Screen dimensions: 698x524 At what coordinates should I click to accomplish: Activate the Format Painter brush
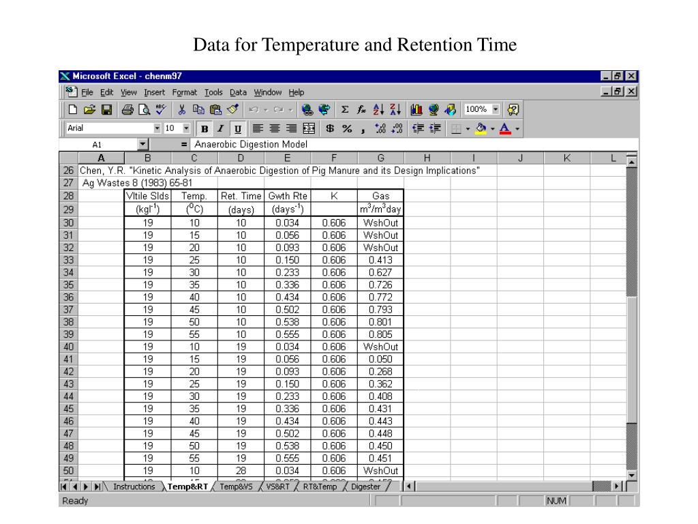click(232, 110)
